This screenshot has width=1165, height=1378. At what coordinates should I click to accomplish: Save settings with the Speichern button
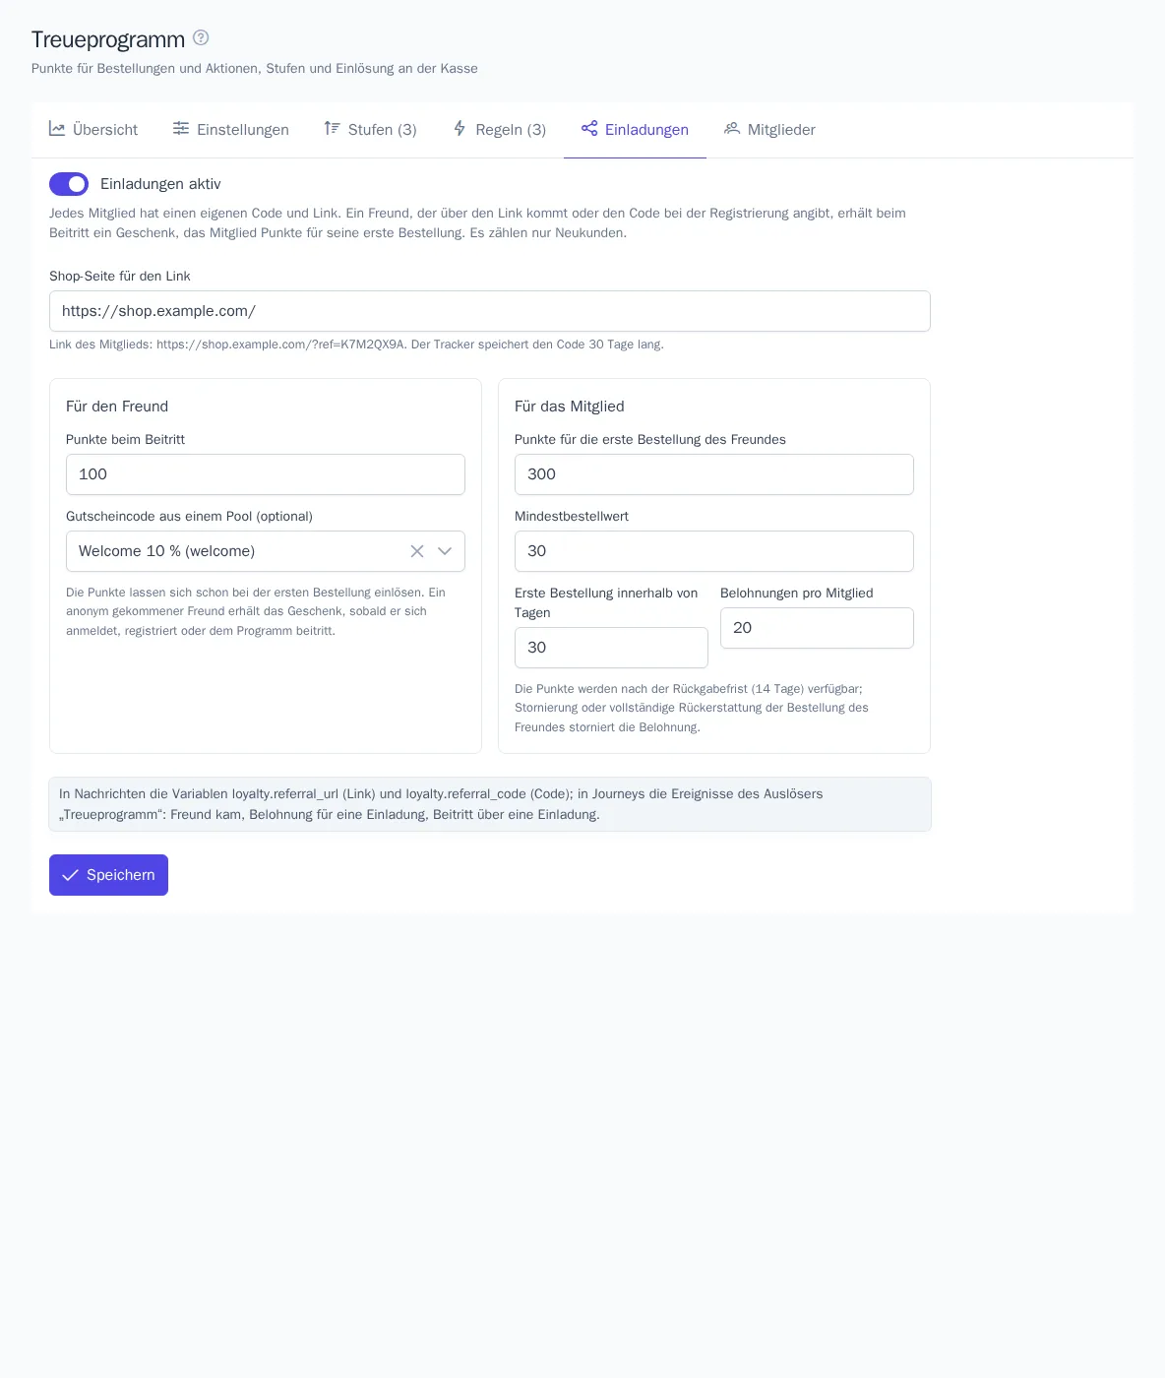click(x=108, y=875)
